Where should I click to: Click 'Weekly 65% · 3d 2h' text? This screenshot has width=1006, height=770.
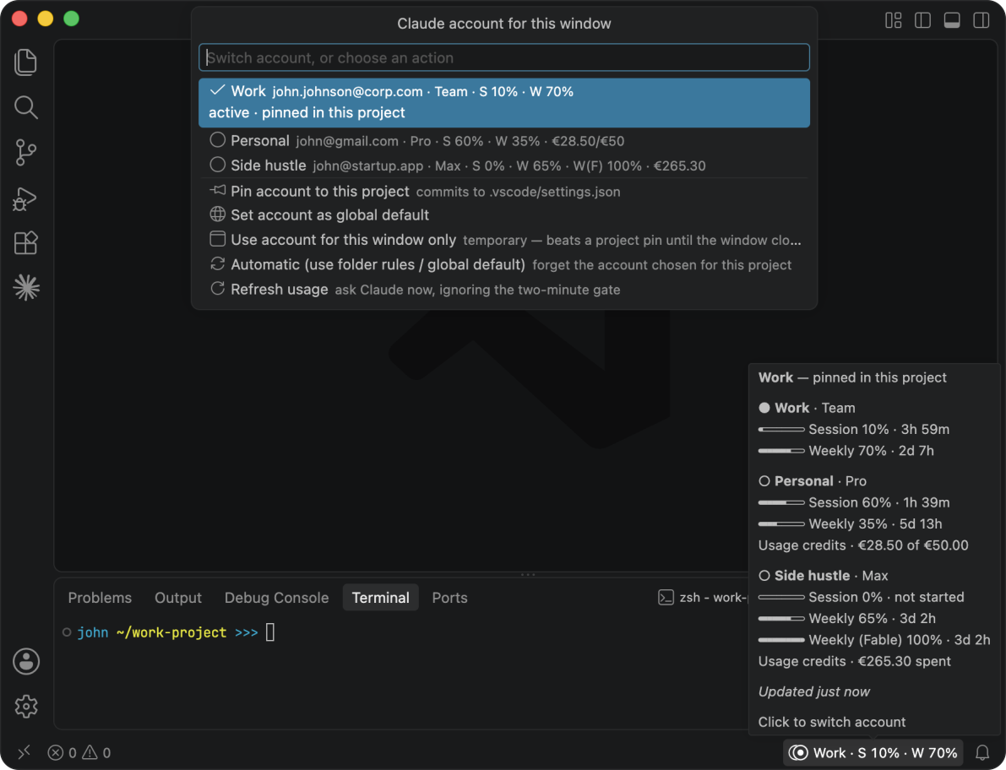tap(872, 619)
